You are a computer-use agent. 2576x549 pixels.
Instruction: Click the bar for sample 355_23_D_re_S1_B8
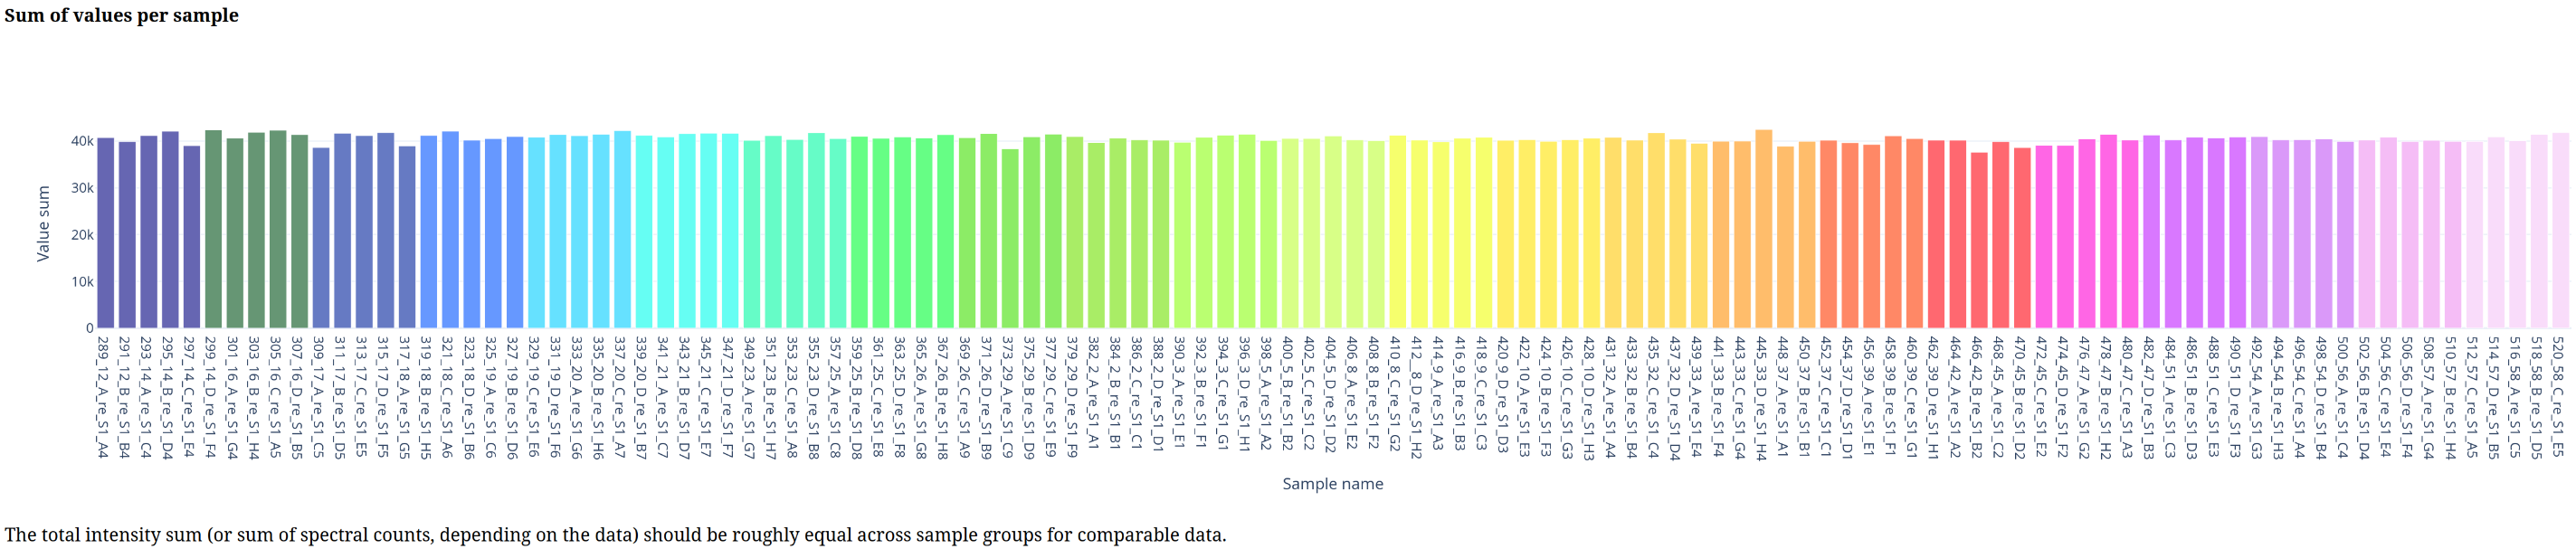click(816, 230)
